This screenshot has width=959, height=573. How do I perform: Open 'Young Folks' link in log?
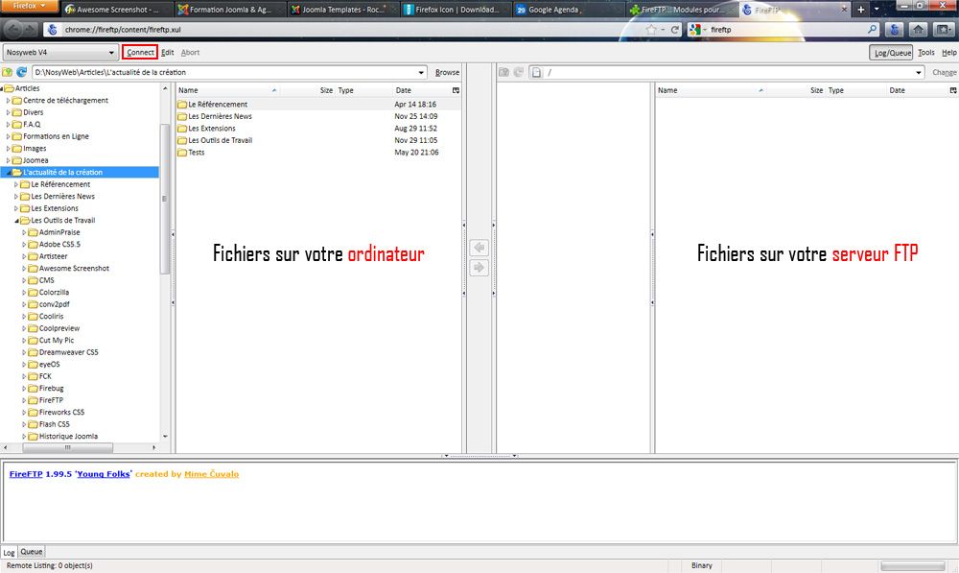tap(104, 474)
